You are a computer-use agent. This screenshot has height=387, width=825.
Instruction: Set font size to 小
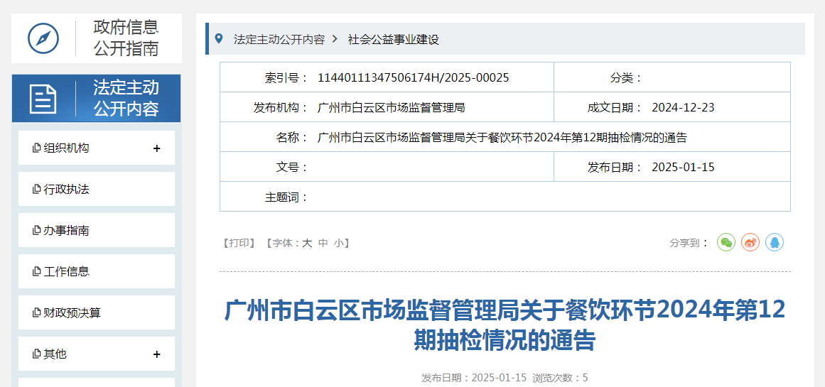pyautogui.click(x=340, y=243)
